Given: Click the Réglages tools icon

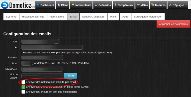Looking at the screenshot, I should point(170,5).
